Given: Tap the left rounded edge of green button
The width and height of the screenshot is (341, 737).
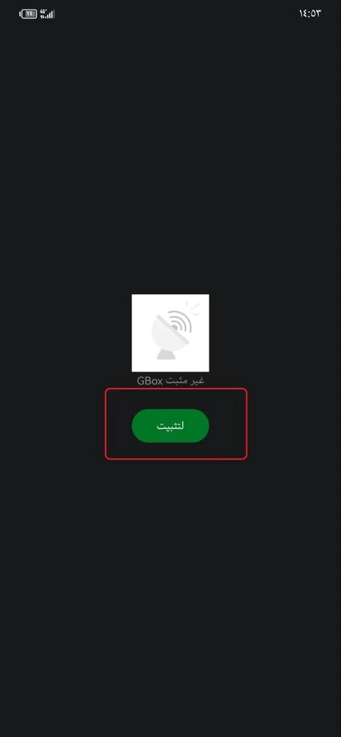Looking at the screenshot, I should click(140, 425).
